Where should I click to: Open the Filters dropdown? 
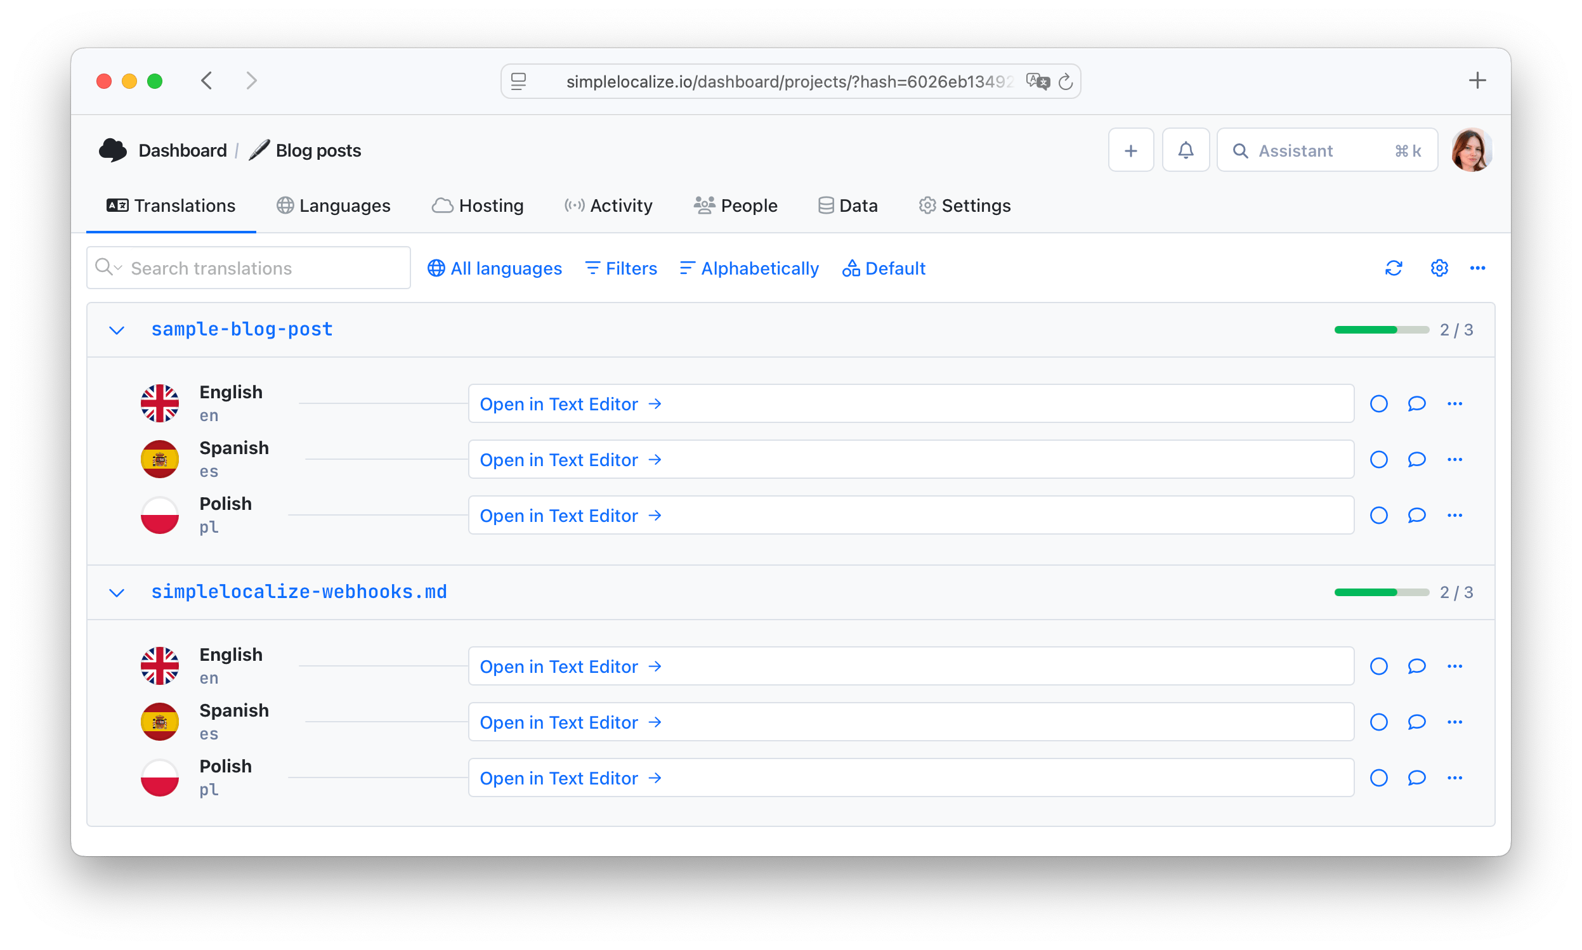click(621, 268)
